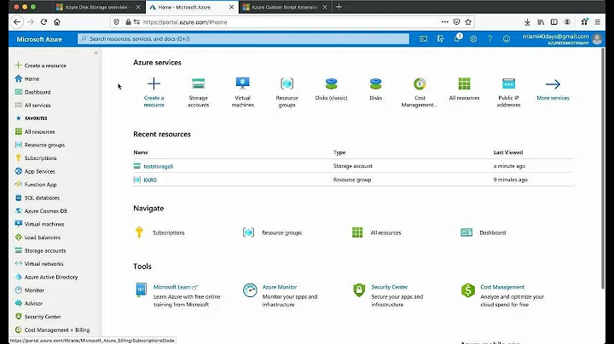Reload the page with the refresh button
Image resolution: width=614 pixels, height=344 pixels.
43,22
